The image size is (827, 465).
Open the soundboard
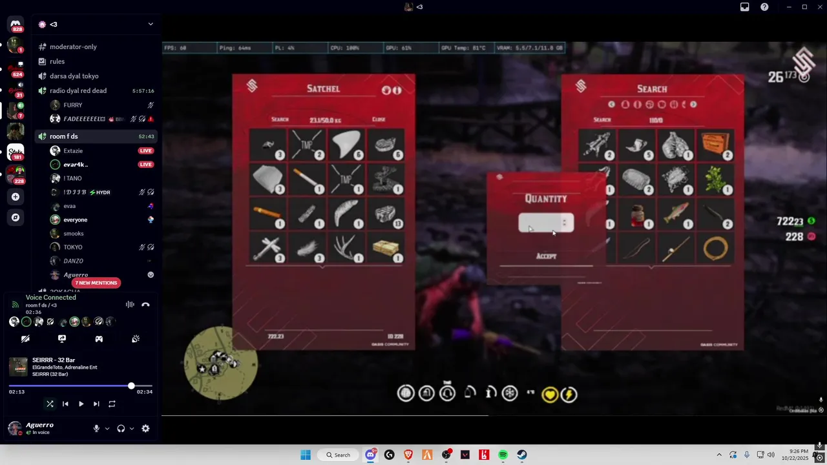[136, 338]
